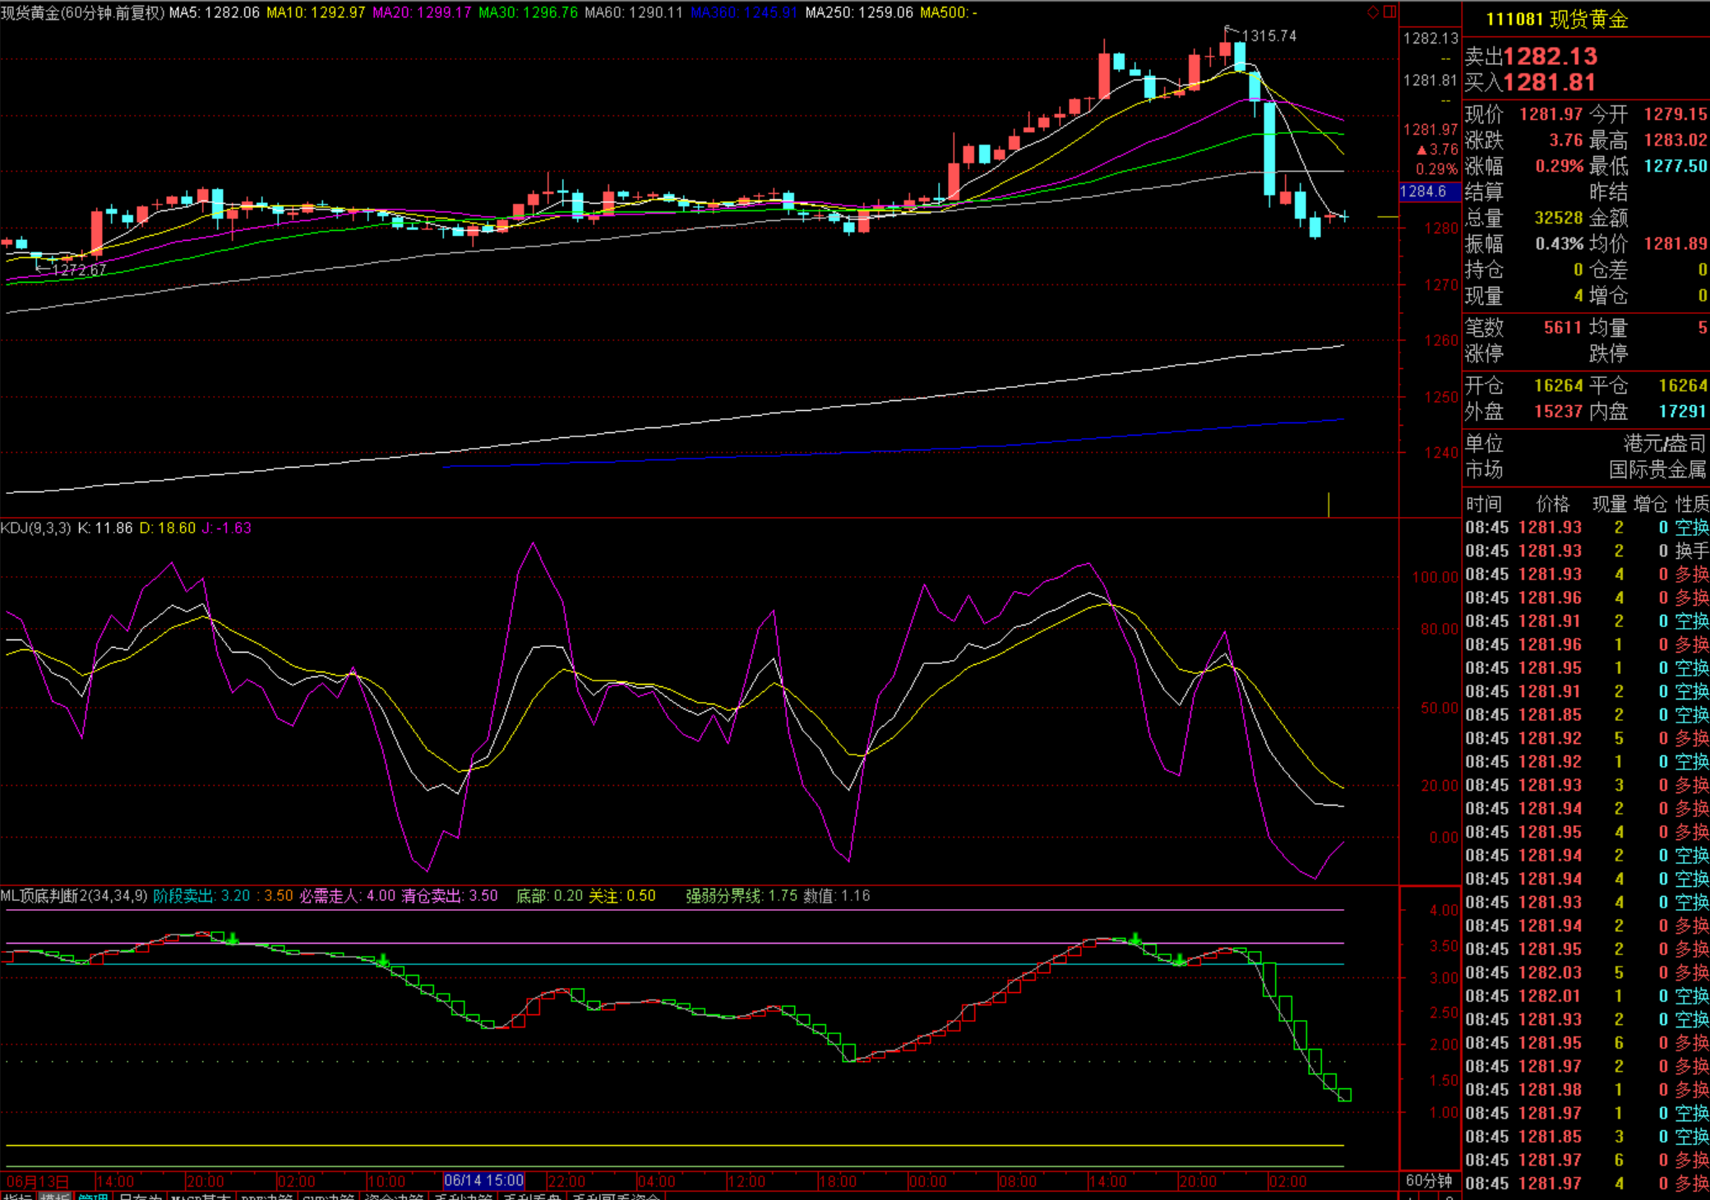Select the MA5: 1282.06 indicator label

(x=215, y=12)
